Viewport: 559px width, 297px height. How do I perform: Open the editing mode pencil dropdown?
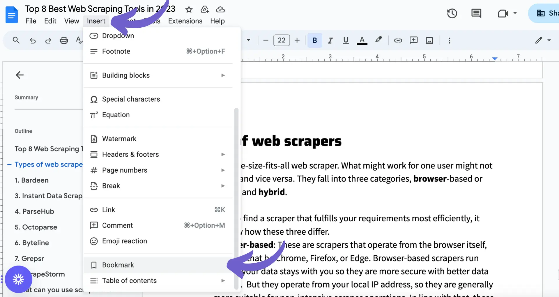(543, 40)
